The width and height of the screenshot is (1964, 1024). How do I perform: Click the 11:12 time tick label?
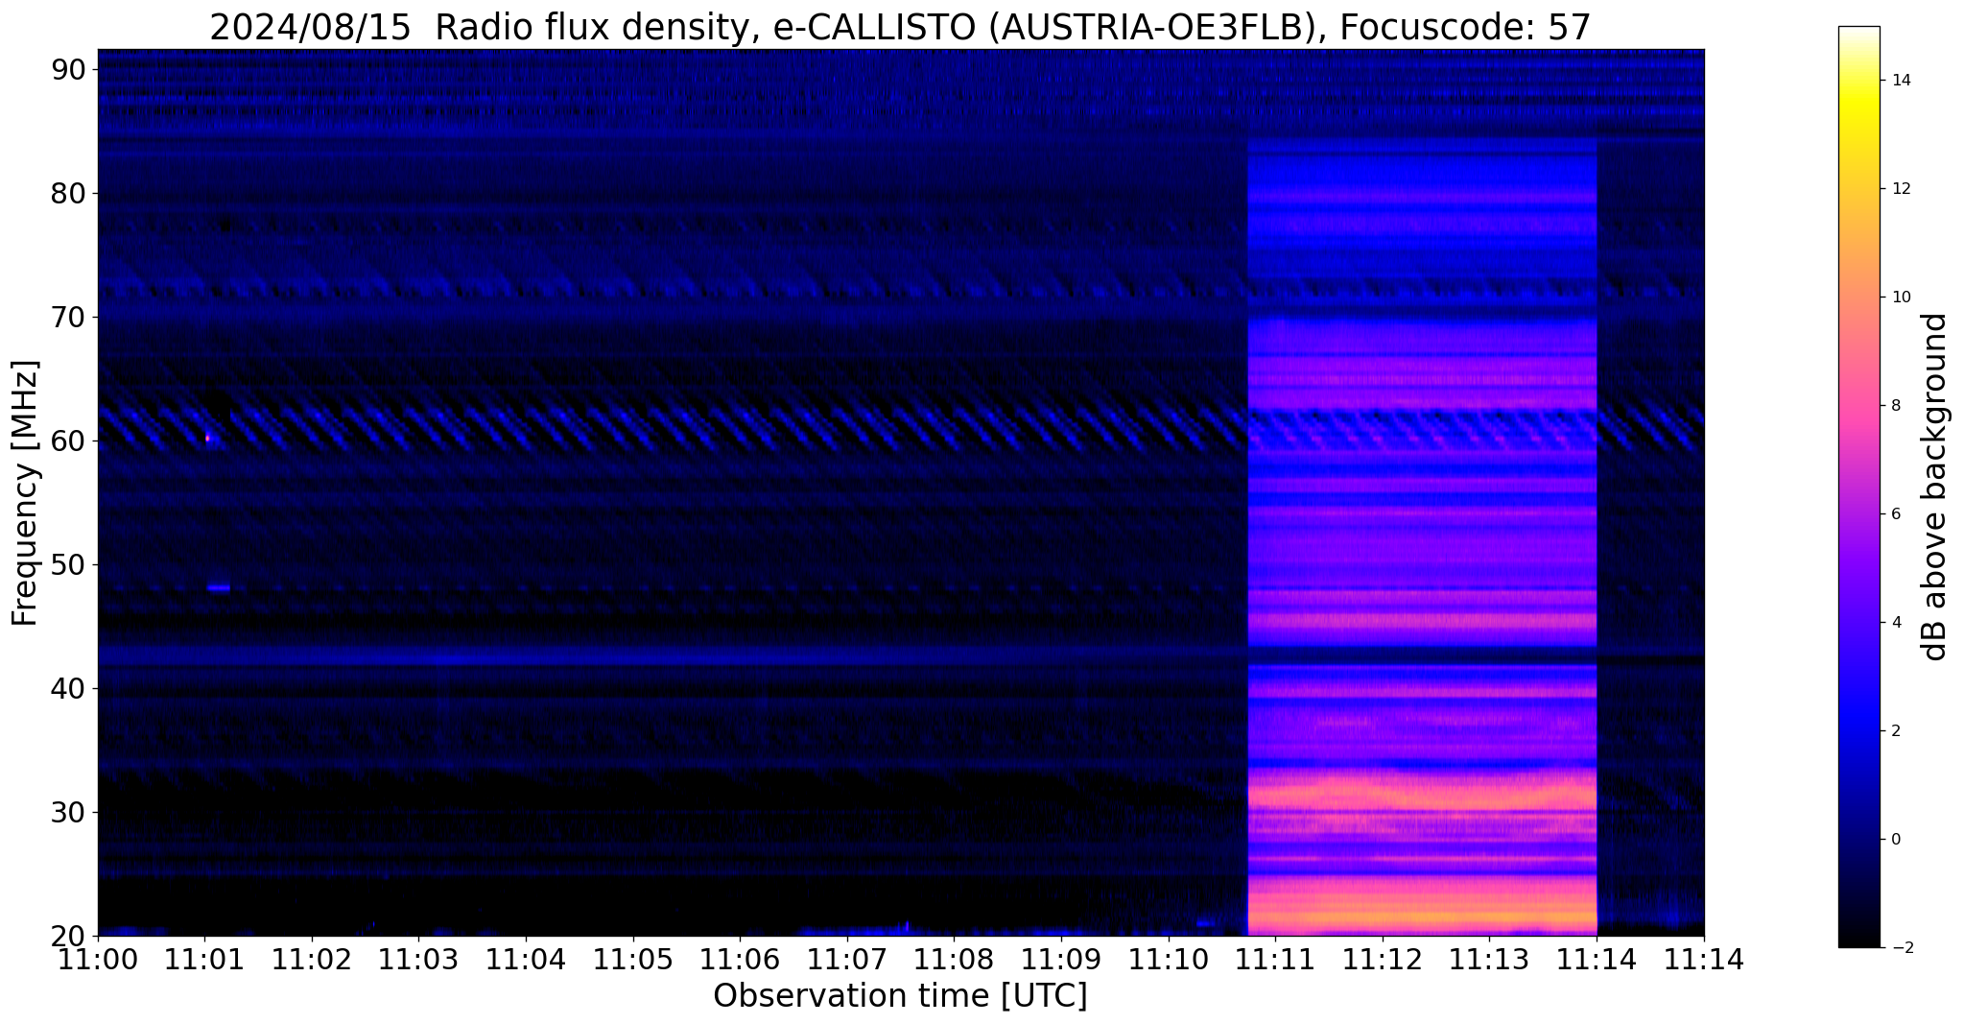coord(1383,959)
